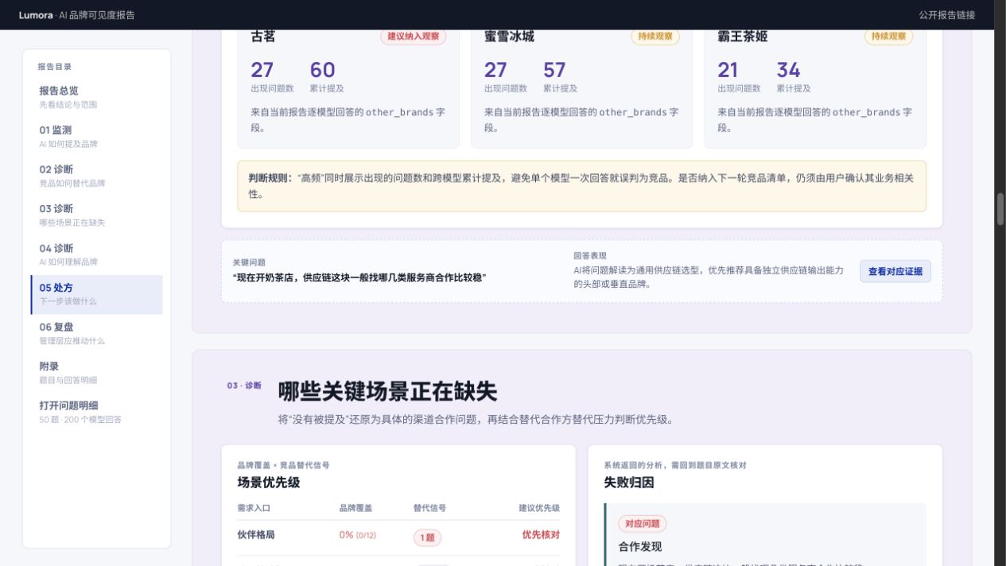Click the 回答表现 description text
The width and height of the screenshot is (1006, 566).
coord(709,277)
